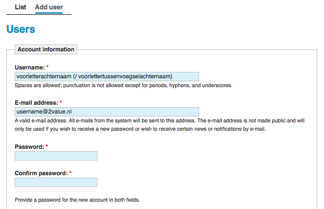324x209 pixels.
Task: Click the red asterisk after Password label
Action: (x=46, y=146)
